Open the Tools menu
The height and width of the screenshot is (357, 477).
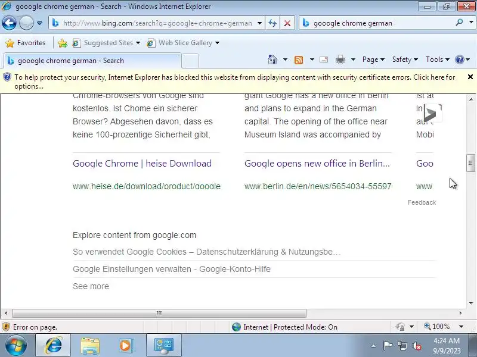point(438,59)
